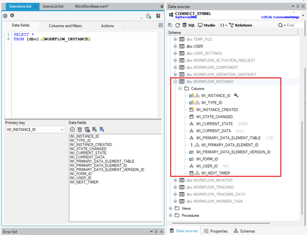
Task: Click the Relations button
Action: click(241, 25)
